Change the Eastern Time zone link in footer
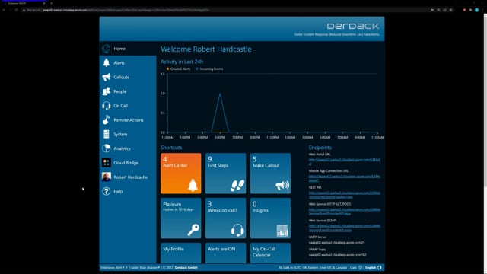 [320, 267]
